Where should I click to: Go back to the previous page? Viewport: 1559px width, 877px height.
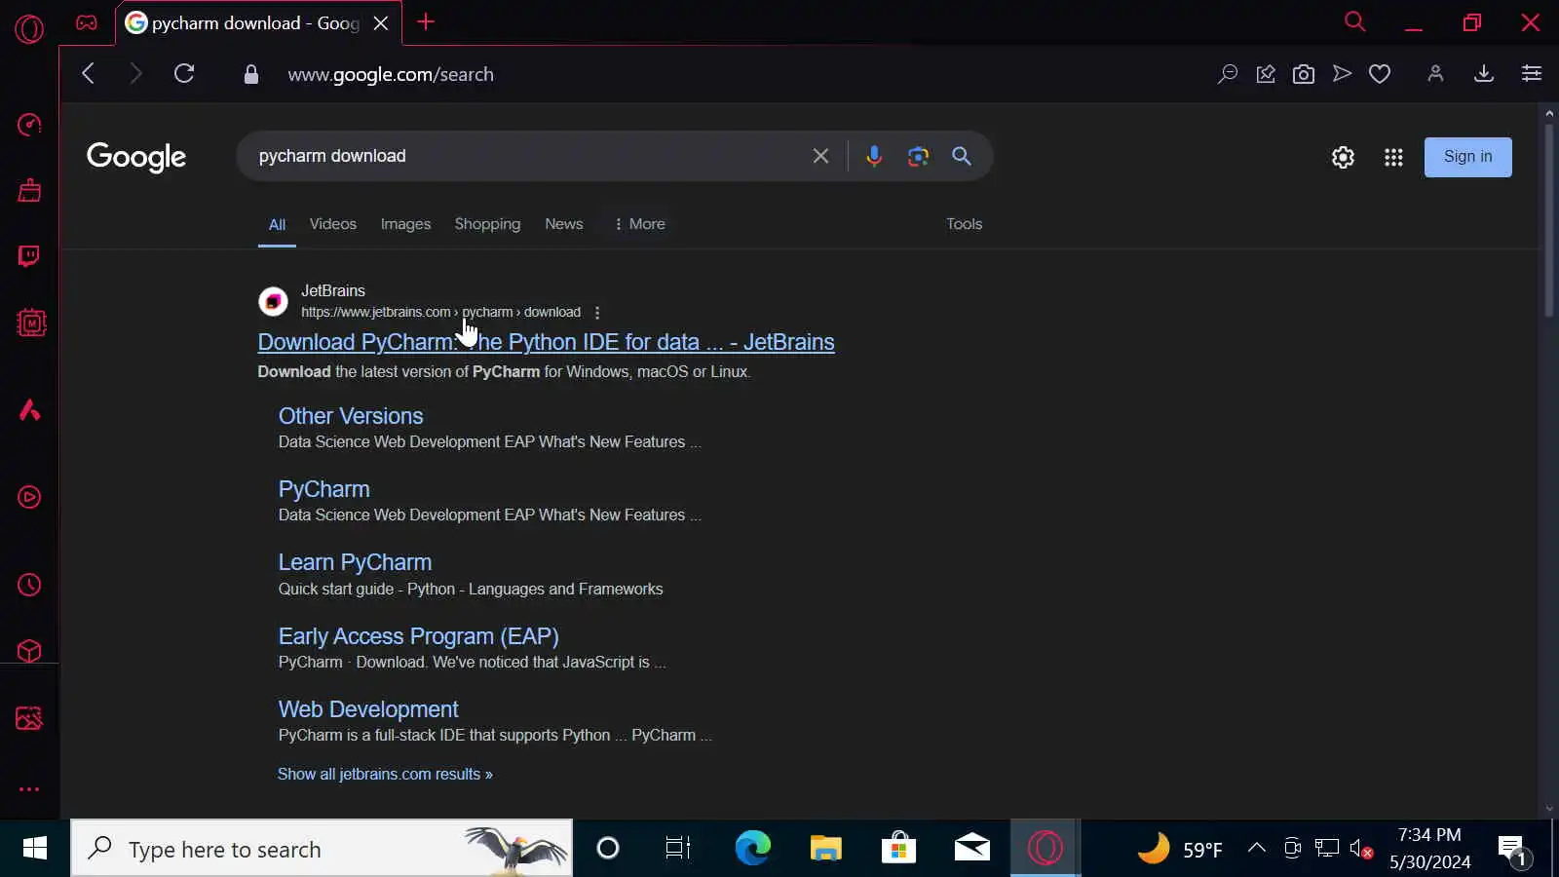tap(89, 74)
